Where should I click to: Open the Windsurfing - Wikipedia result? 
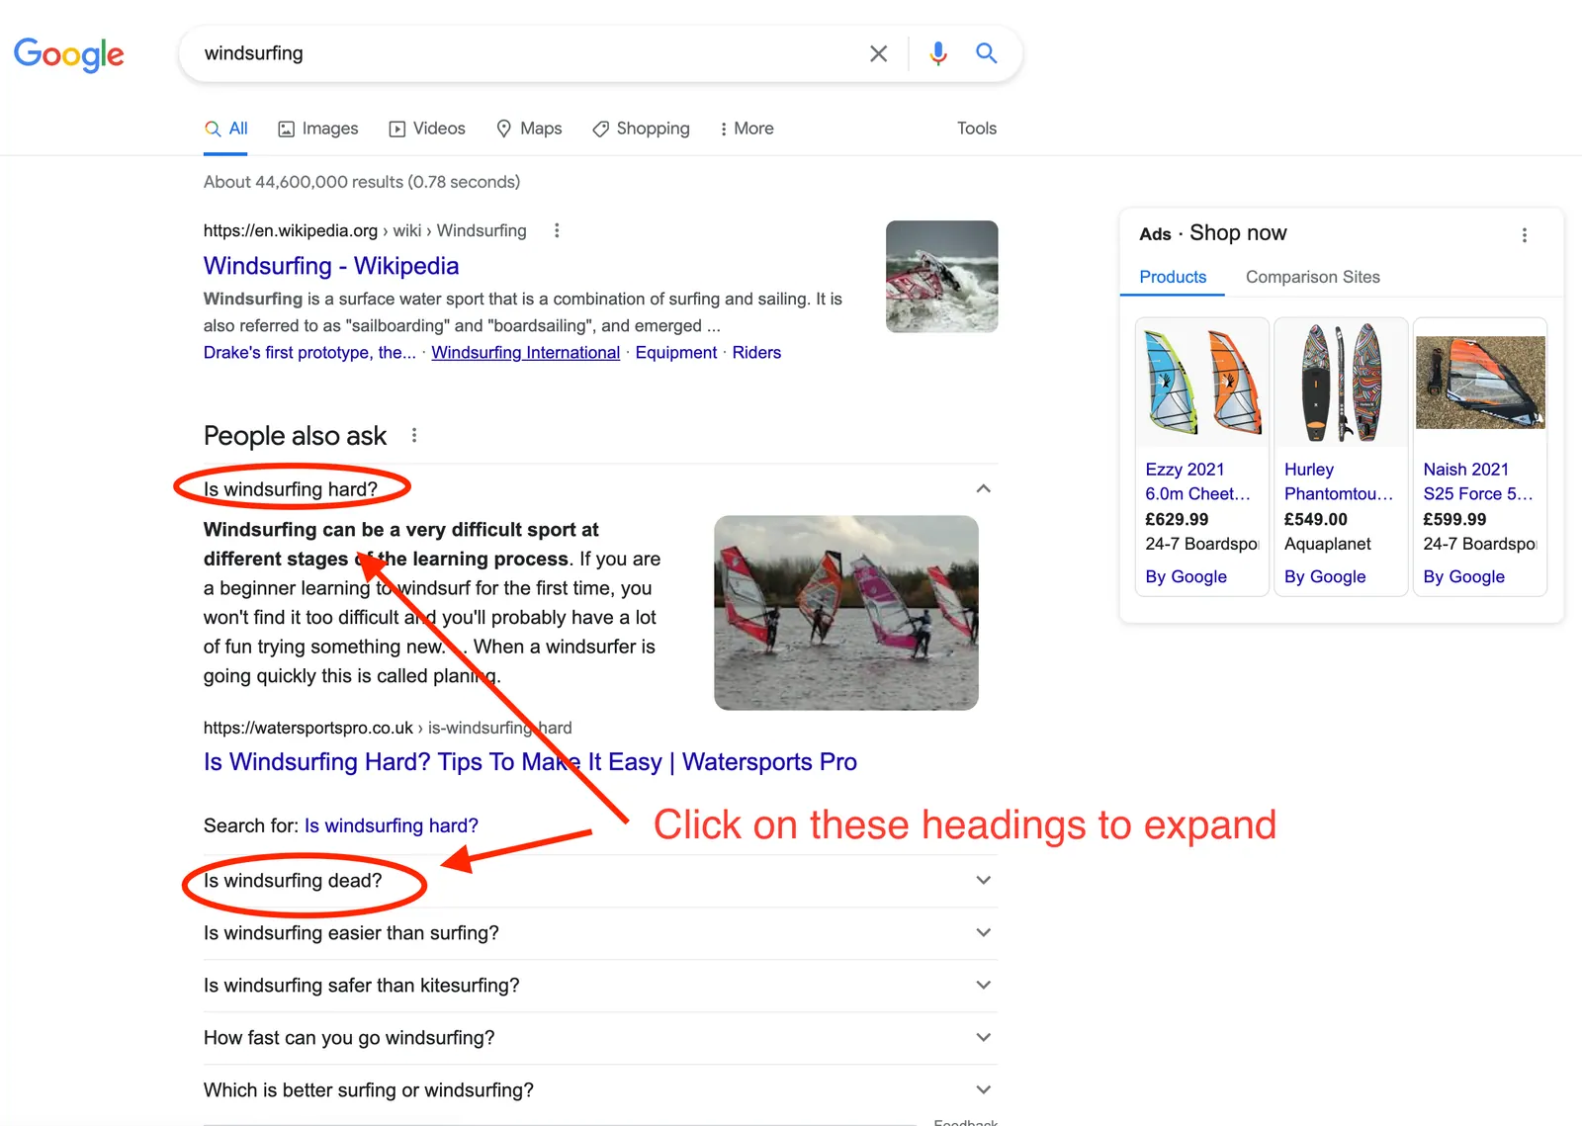click(x=331, y=266)
